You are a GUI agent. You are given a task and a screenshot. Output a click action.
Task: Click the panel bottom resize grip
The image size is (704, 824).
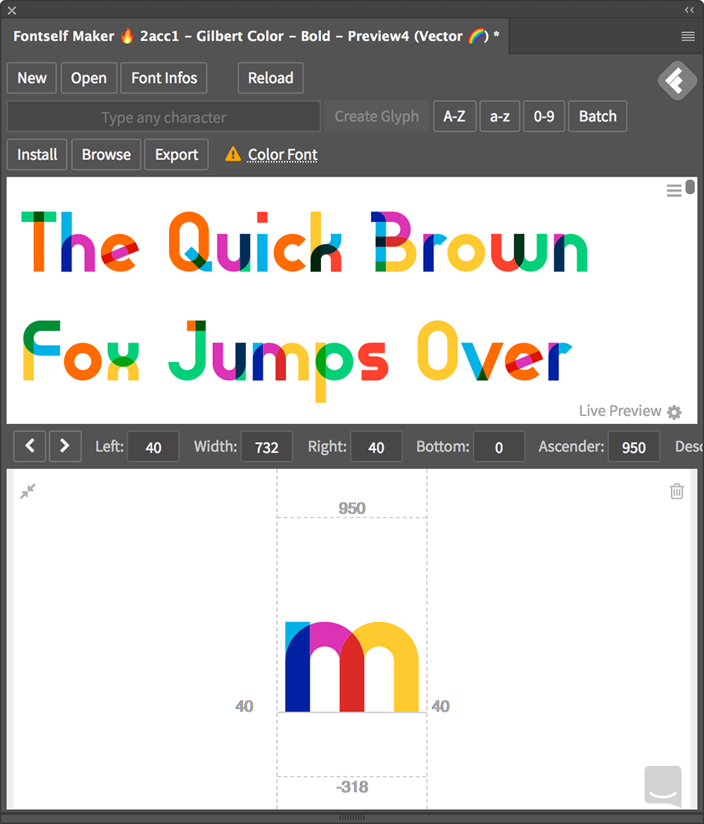352,817
